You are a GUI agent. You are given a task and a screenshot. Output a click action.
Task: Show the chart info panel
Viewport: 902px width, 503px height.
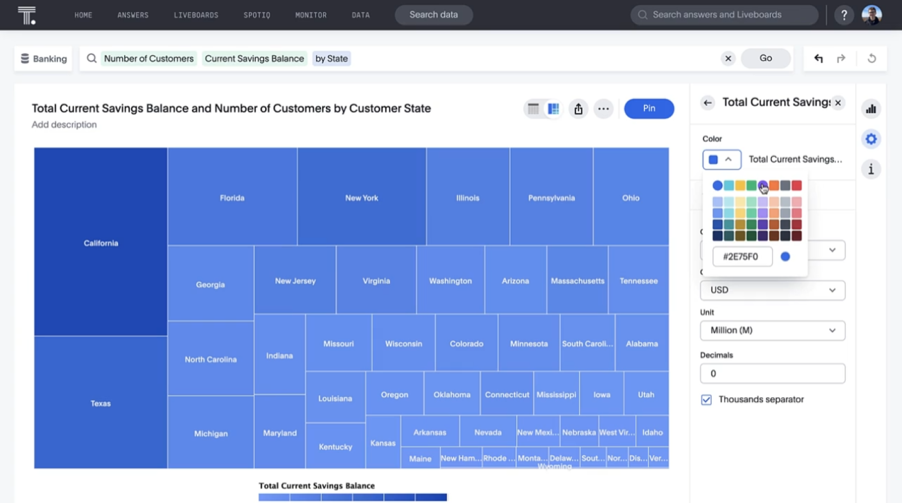871,169
